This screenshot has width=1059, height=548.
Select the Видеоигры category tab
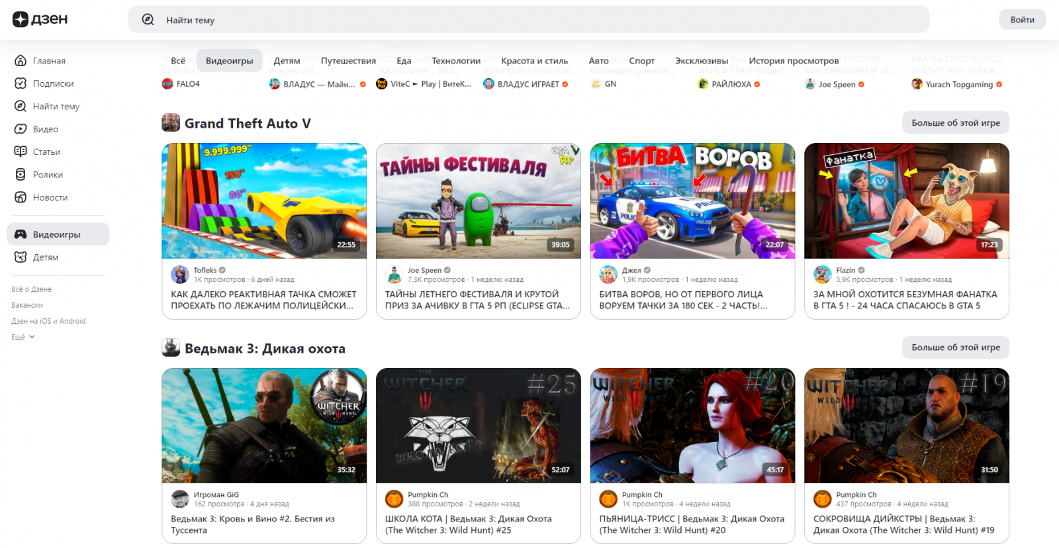point(230,61)
